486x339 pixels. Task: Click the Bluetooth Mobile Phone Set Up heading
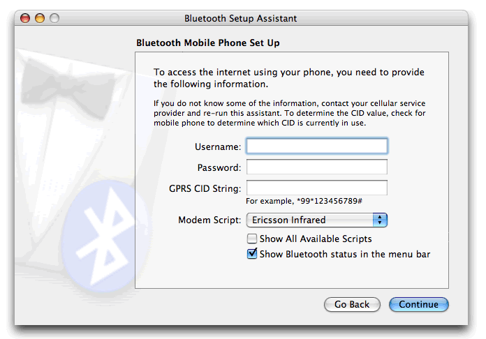pos(208,43)
